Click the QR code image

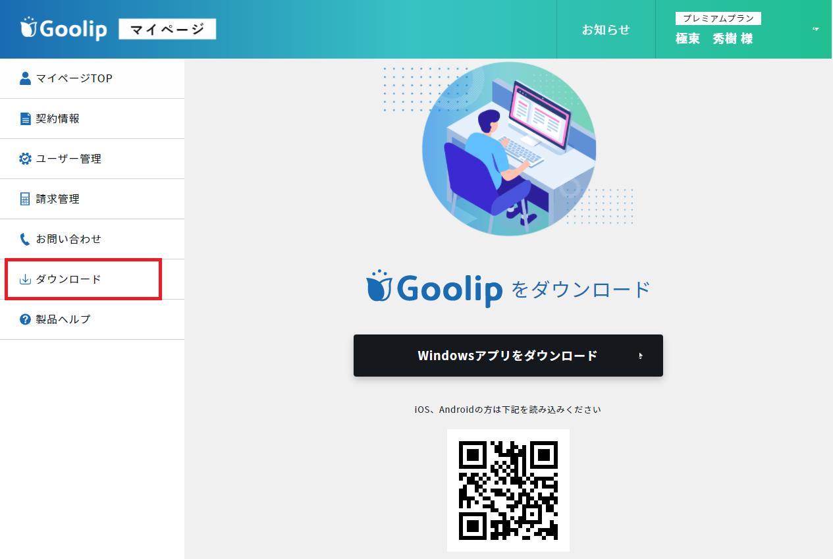click(508, 491)
